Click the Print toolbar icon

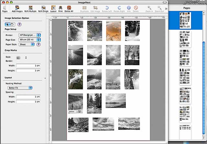pos(60,9)
